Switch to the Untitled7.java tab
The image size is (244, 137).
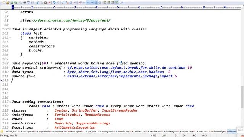219,131
